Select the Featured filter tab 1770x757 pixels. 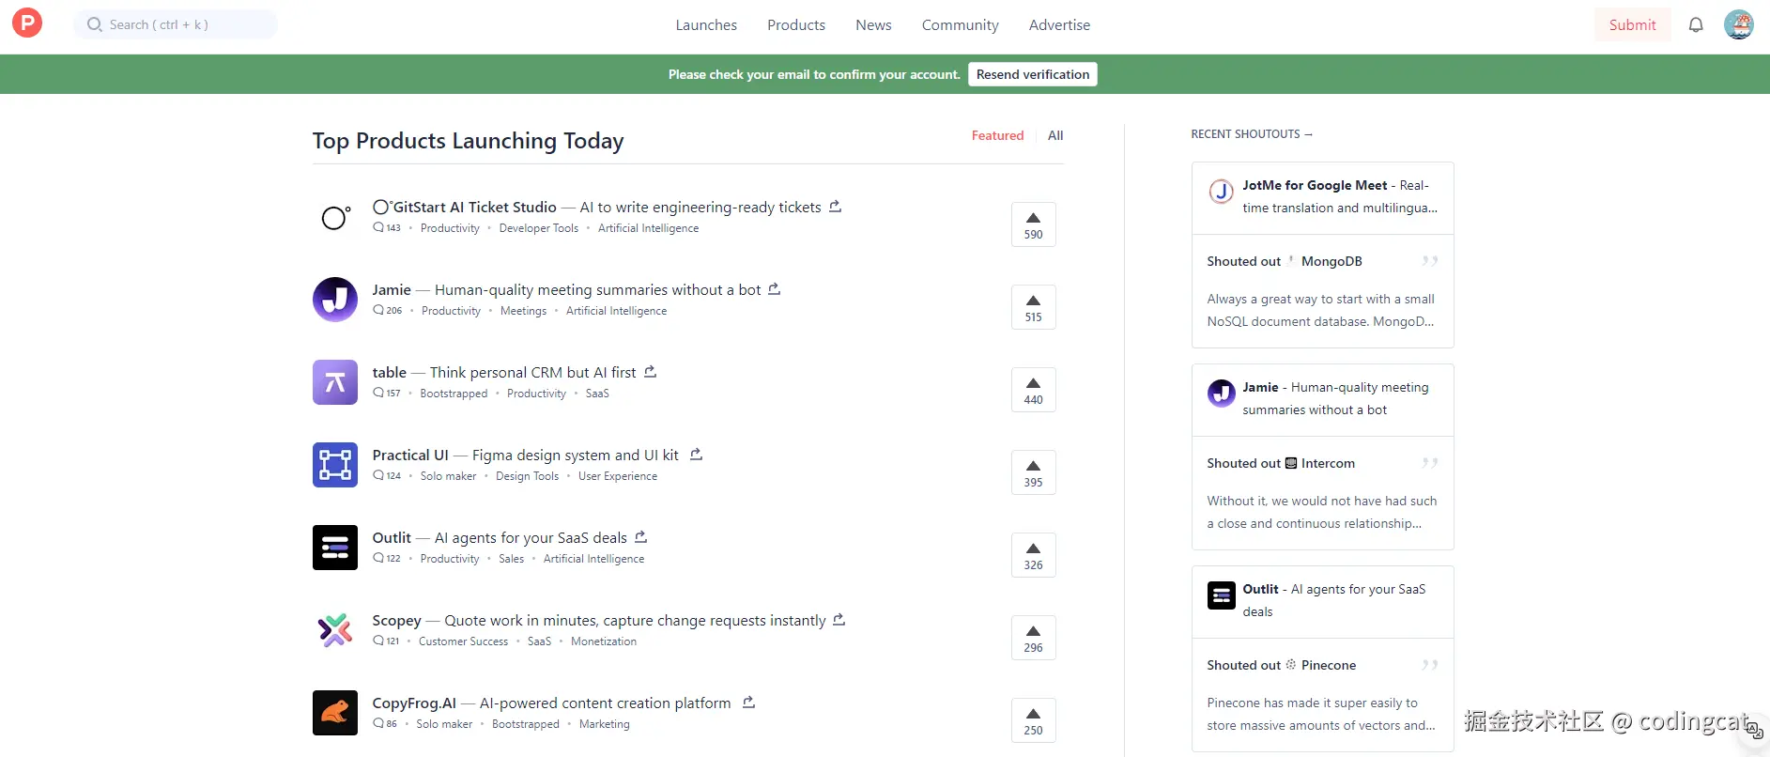pos(997,136)
